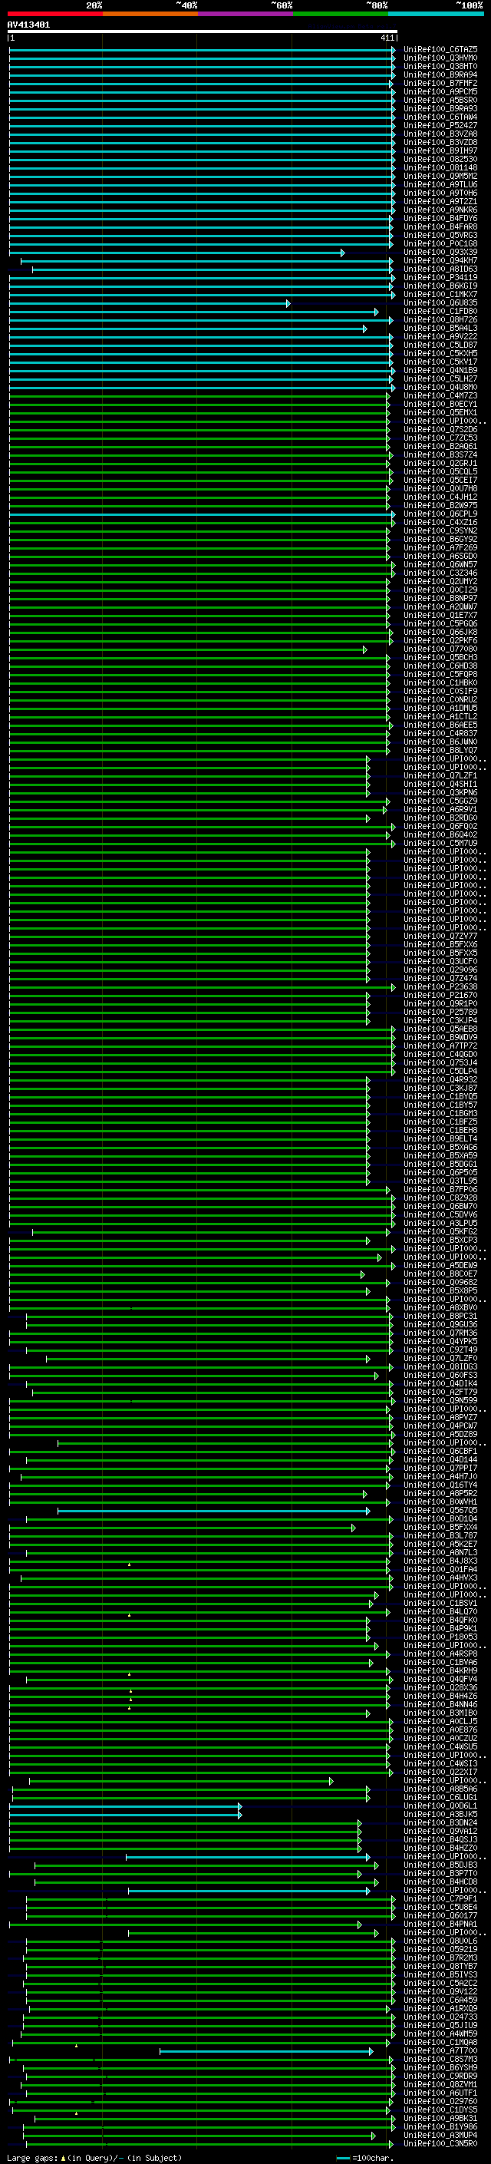Select the label UniRef100_Q7LZF1
491x2164 pixels.
440,775
